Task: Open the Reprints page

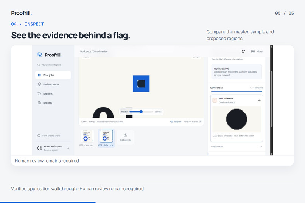Action: click(x=53, y=93)
